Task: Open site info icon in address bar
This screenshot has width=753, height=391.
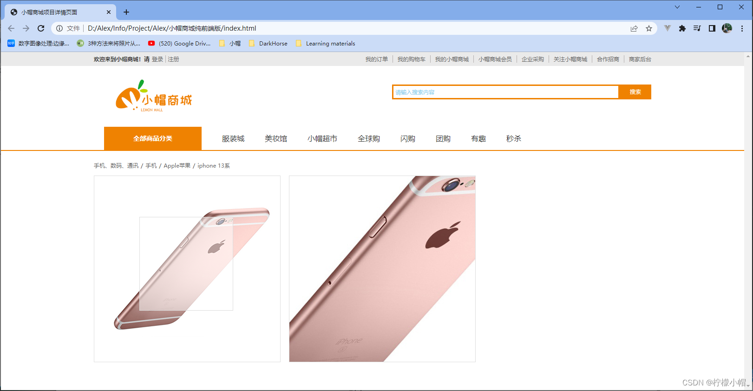Action: (59, 28)
